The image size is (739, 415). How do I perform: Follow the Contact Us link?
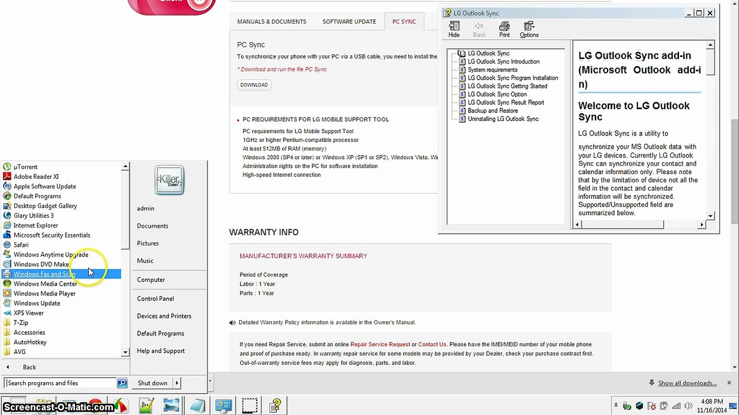[432, 345]
